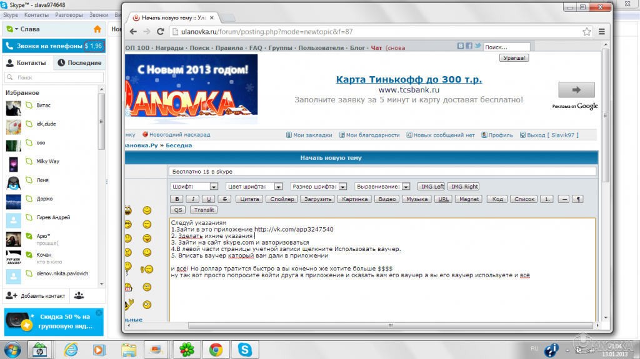Click the 'Magnet' button
The image size is (640, 359).
point(469,199)
